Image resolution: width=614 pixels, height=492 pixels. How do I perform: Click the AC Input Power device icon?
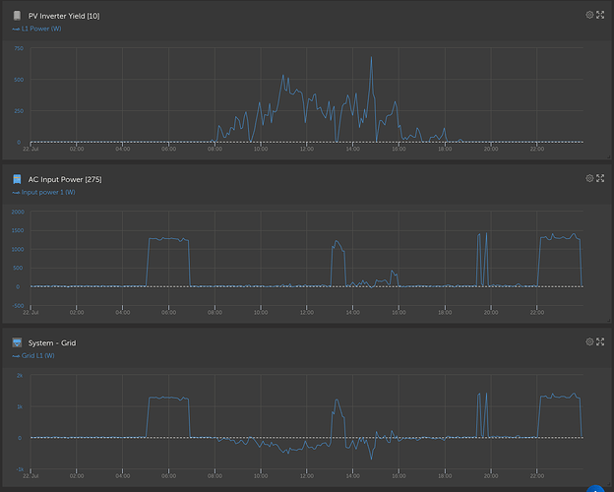coord(17,179)
